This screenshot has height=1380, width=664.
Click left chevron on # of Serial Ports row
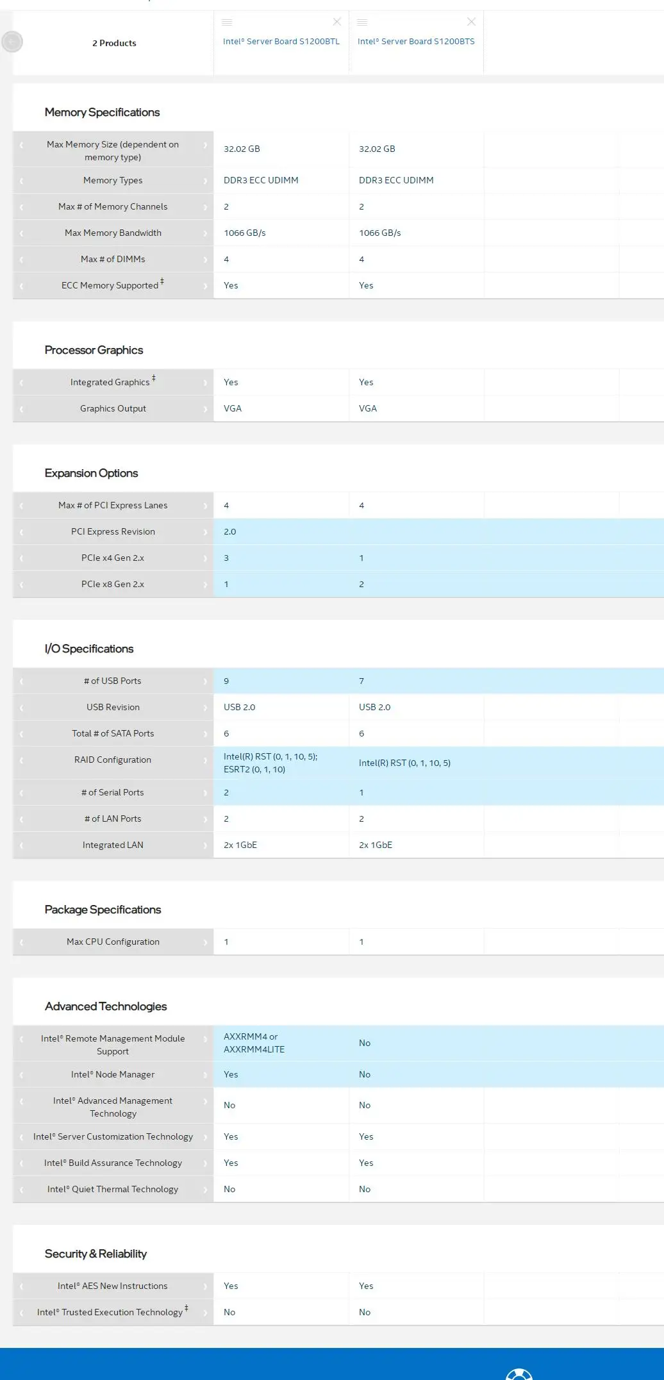click(21, 793)
